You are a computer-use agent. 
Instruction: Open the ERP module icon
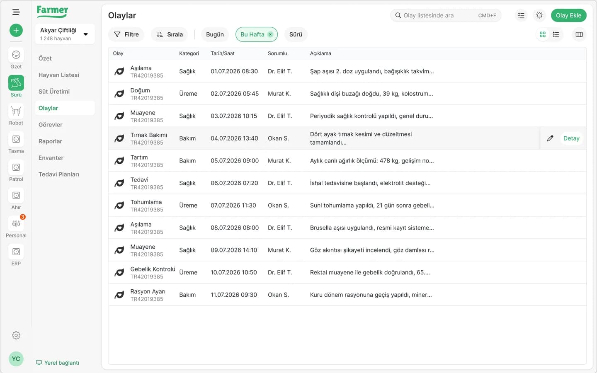16,252
